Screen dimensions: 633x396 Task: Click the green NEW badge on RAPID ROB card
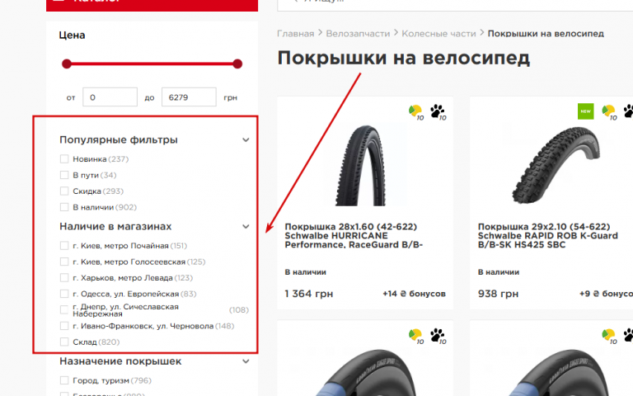(585, 111)
